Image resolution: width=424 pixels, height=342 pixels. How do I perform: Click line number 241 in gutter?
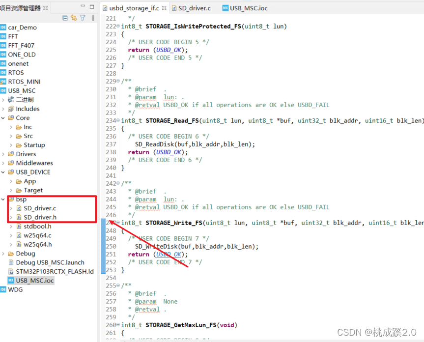click(x=111, y=176)
